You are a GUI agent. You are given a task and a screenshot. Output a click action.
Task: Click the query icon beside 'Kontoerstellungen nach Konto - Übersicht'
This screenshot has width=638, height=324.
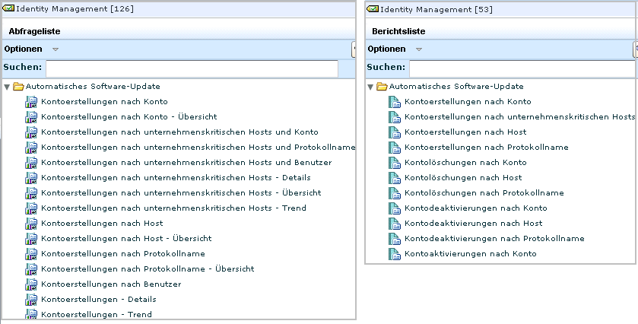[x=30, y=117]
